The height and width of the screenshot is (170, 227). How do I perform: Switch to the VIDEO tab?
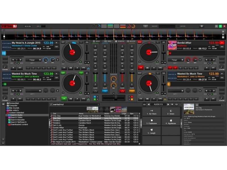tap(108, 41)
